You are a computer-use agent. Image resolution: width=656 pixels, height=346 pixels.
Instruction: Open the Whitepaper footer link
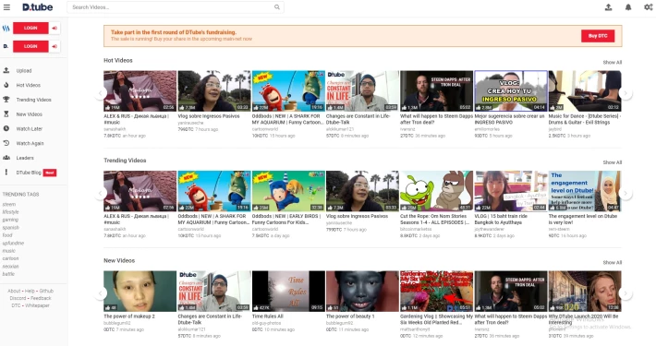pos(37,305)
